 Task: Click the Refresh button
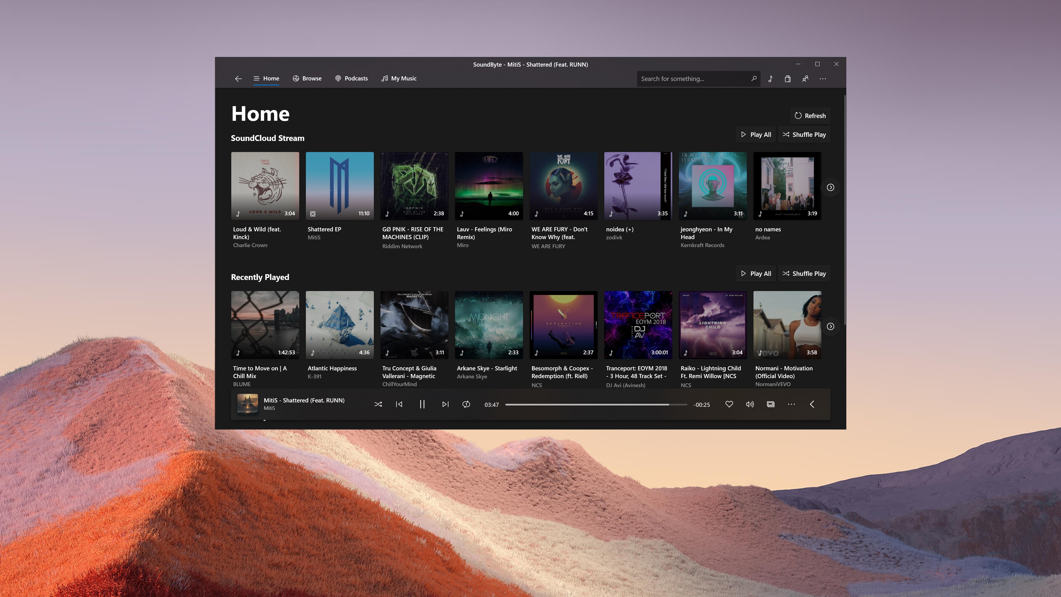[810, 116]
